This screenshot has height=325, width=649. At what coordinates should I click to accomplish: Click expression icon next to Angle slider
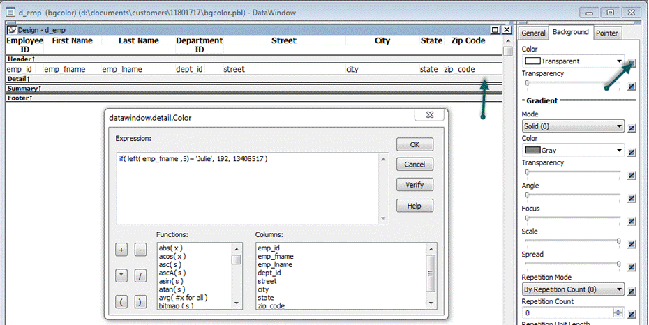point(632,197)
